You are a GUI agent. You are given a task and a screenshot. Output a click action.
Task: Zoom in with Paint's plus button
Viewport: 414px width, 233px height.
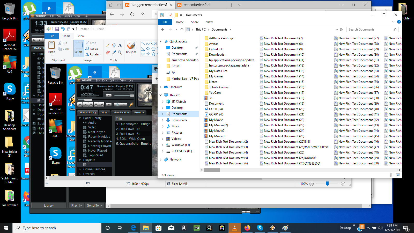(343, 184)
